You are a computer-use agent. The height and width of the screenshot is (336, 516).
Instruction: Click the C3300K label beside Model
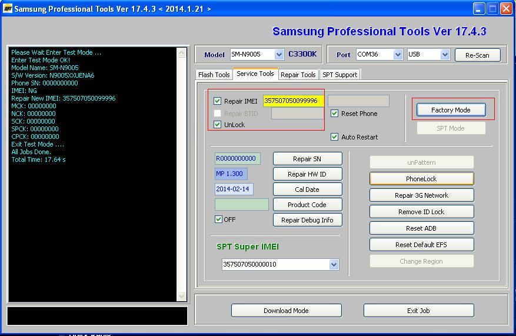click(302, 54)
